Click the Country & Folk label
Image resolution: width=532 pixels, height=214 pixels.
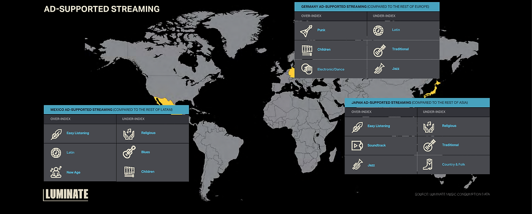pos(453,165)
